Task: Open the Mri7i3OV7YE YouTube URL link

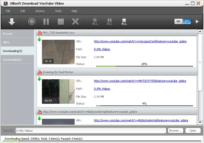Action: click(140, 81)
